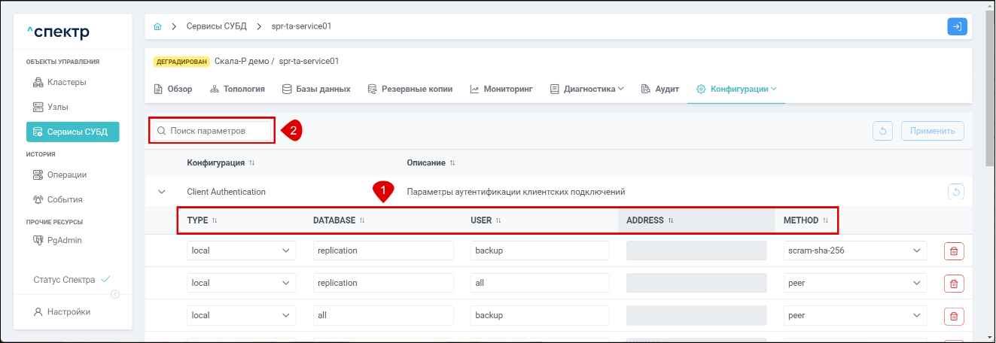Reset Client Authentication section with undo icon
The image size is (996, 343).
[955, 192]
